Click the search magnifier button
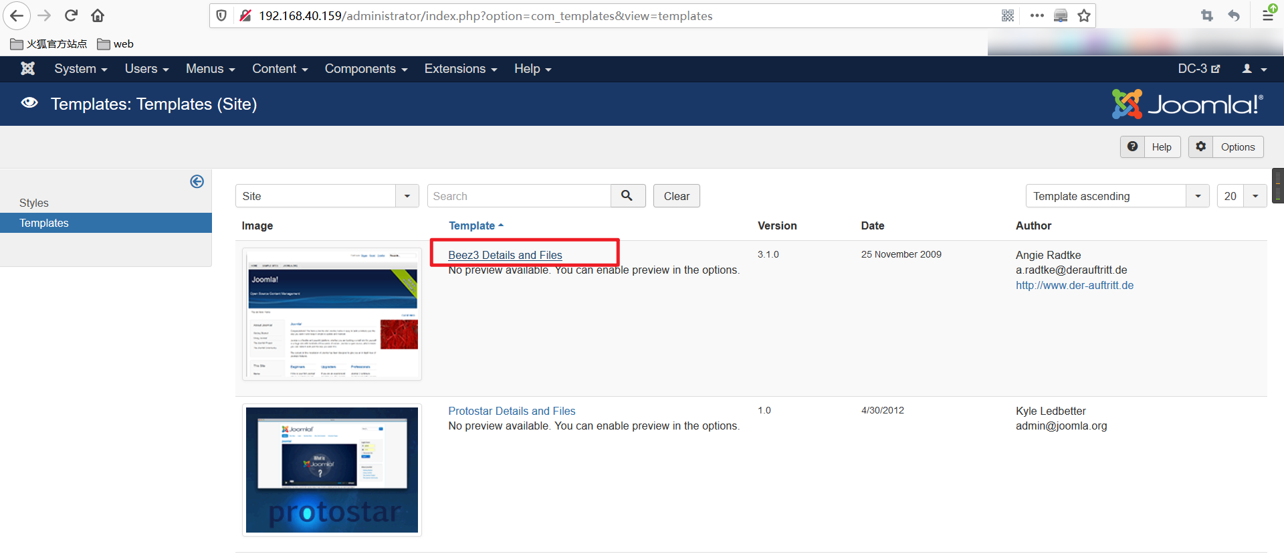The width and height of the screenshot is (1284, 554). [x=627, y=195]
